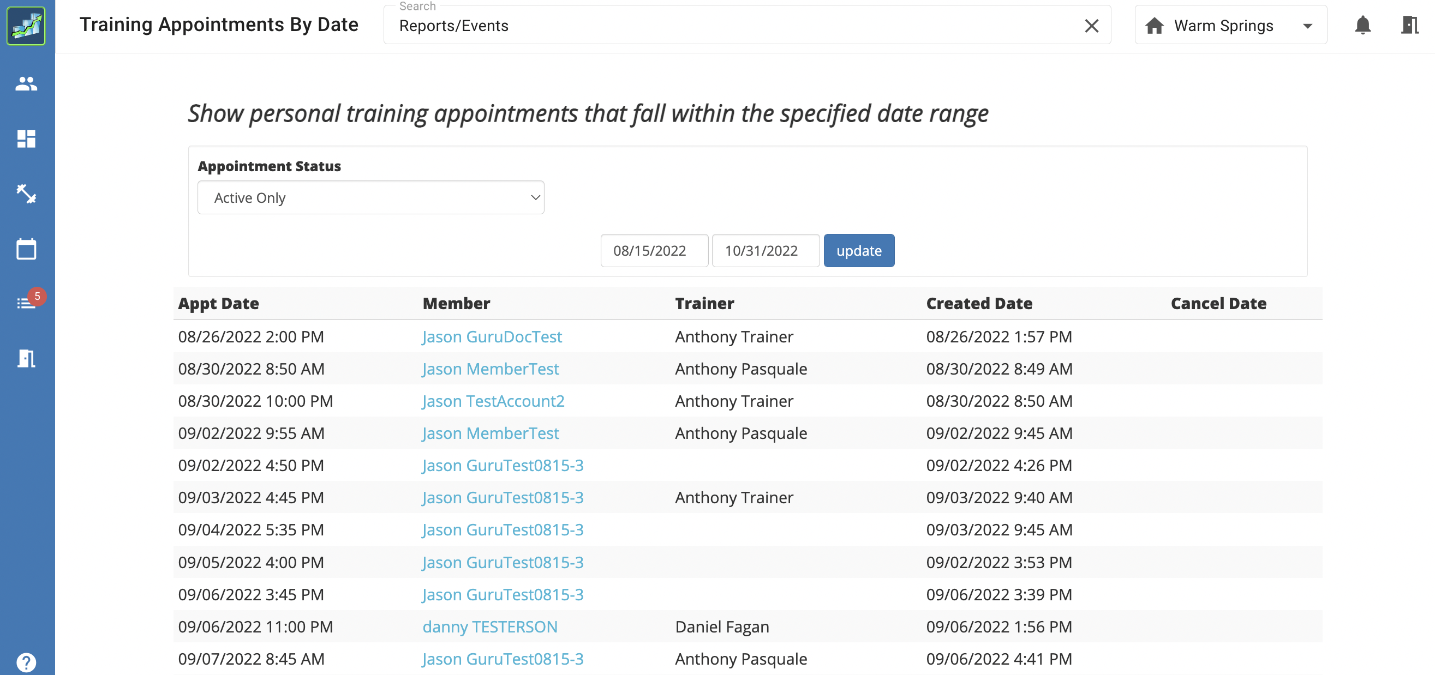This screenshot has width=1435, height=675.
Task: Open member Jason GuruDocTest's profile
Action: pyautogui.click(x=492, y=336)
